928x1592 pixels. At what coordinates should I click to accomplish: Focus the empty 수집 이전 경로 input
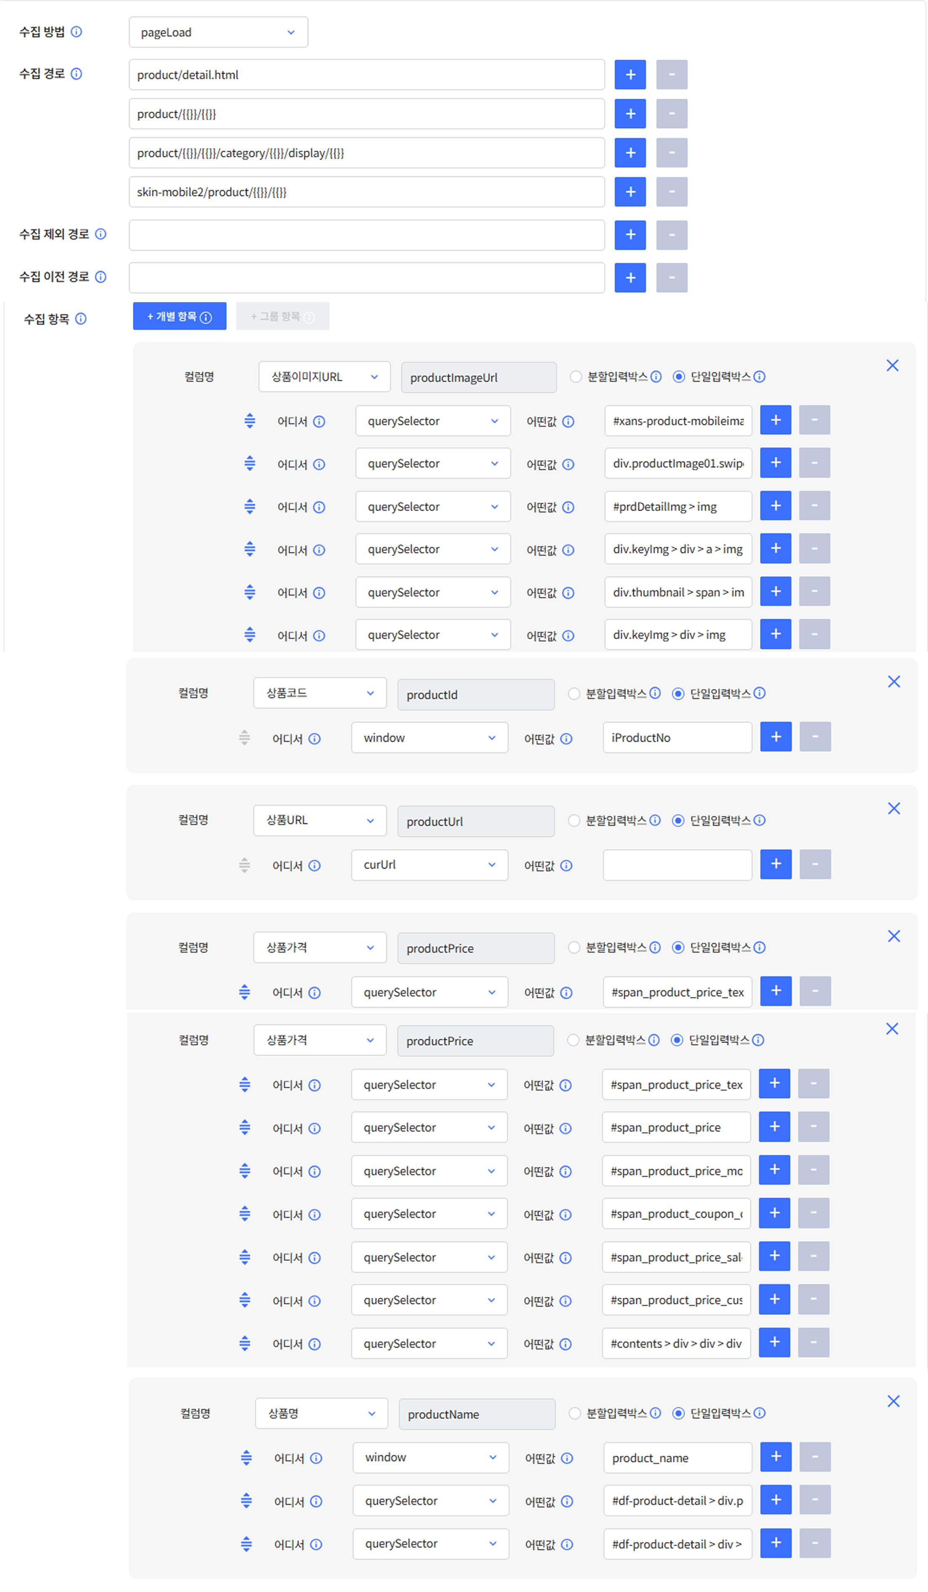pyautogui.click(x=367, y=278)
